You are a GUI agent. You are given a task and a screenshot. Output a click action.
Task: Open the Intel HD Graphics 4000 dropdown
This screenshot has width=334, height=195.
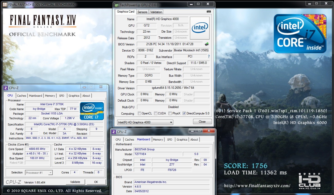[145, 122]
